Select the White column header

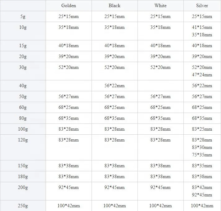160,6
